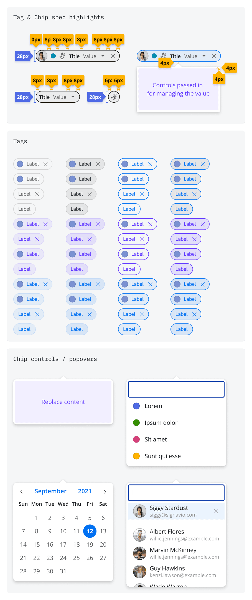Click the avatar on the black-outlined Title Value chip

point(42,56)
